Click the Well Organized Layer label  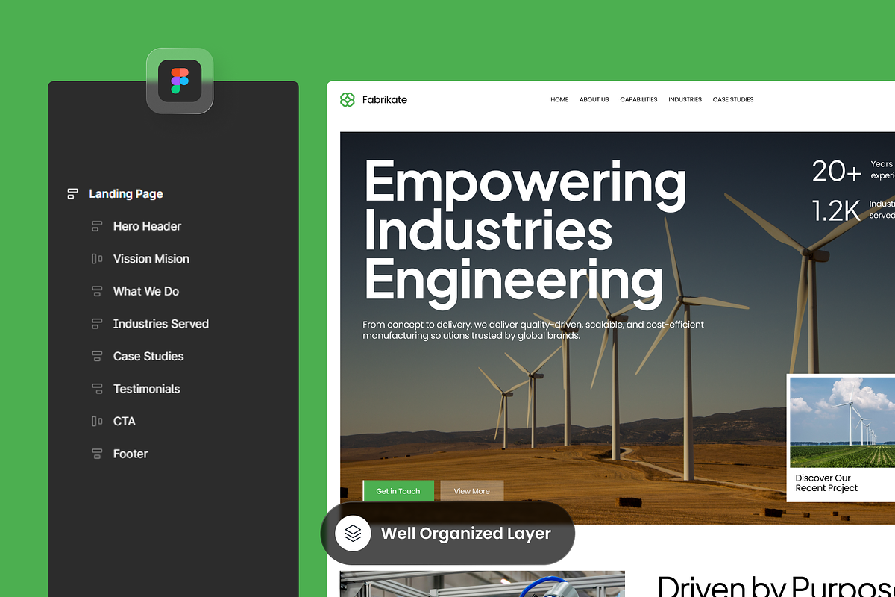tap(466, 534)
